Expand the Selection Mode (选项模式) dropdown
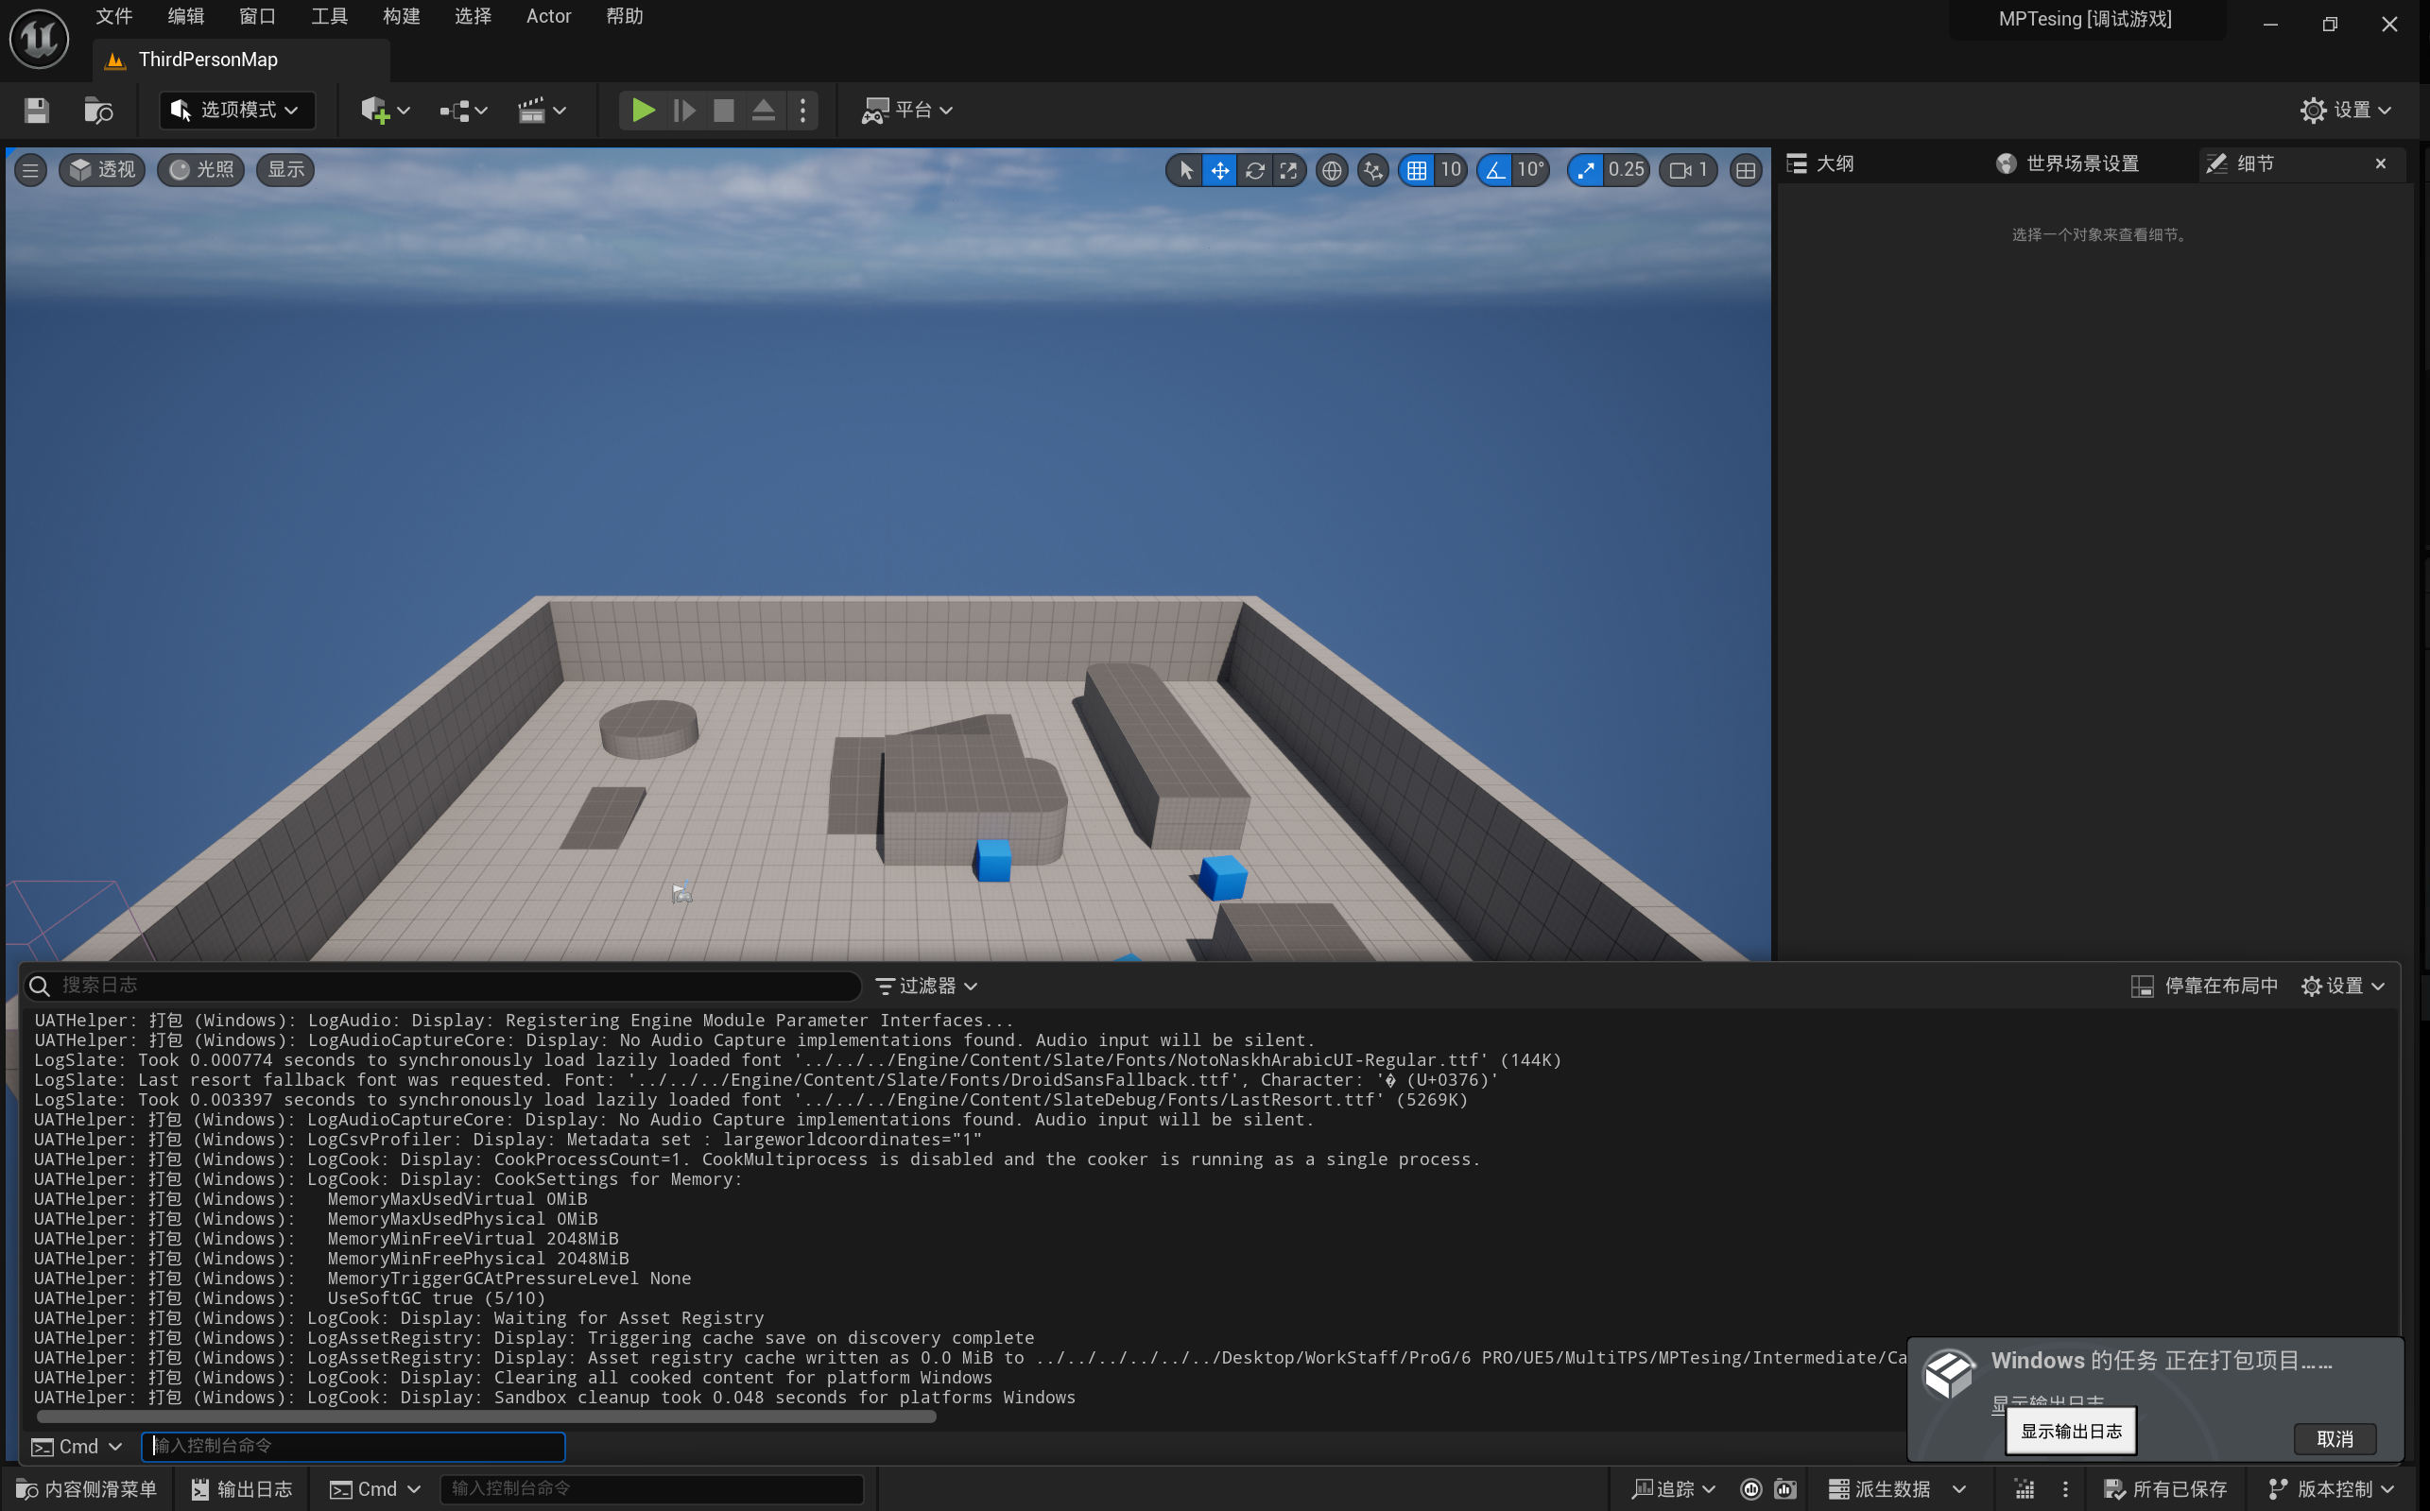Screen dimensions: 2430x1511 coord(237,110)
